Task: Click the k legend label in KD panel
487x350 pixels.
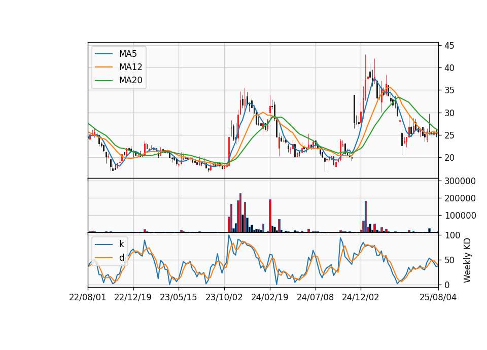Action: coord(121,244)
